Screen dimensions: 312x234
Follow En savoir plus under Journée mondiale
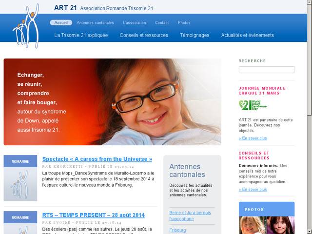[253, 138]
